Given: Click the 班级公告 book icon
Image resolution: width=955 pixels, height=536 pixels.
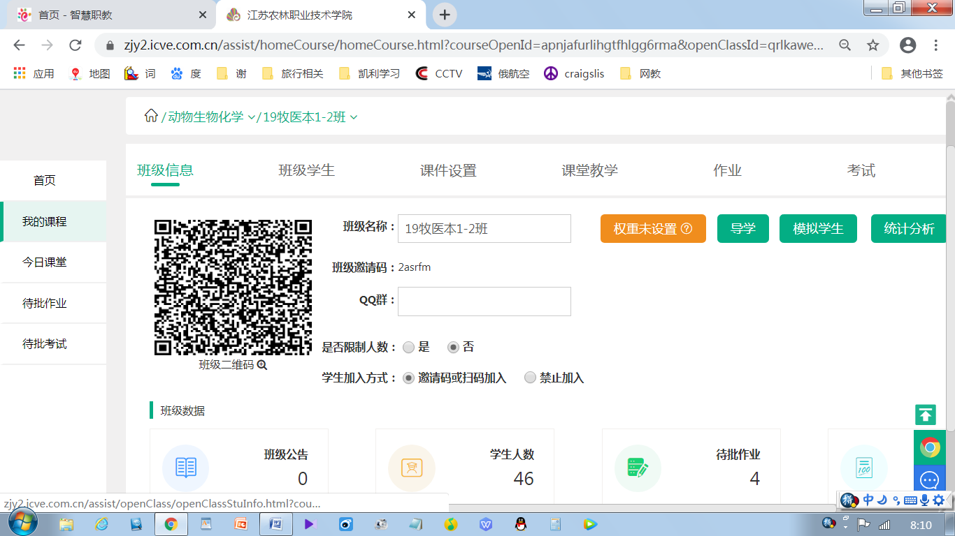Looking at the screenshot, I should (x=186, y=468).
